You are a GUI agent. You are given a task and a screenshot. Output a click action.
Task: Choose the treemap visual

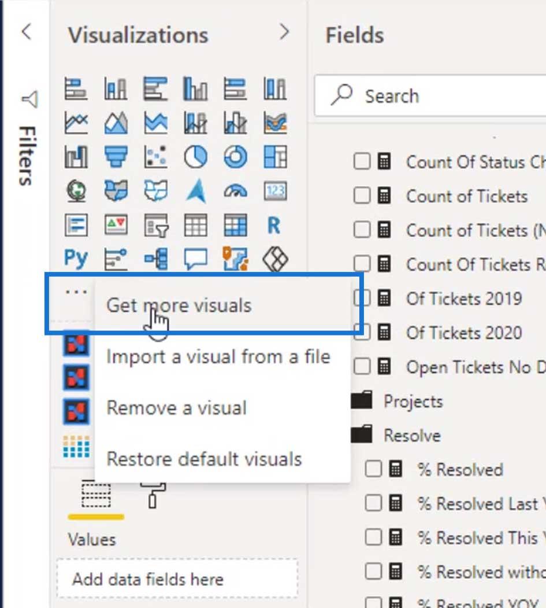274,157
